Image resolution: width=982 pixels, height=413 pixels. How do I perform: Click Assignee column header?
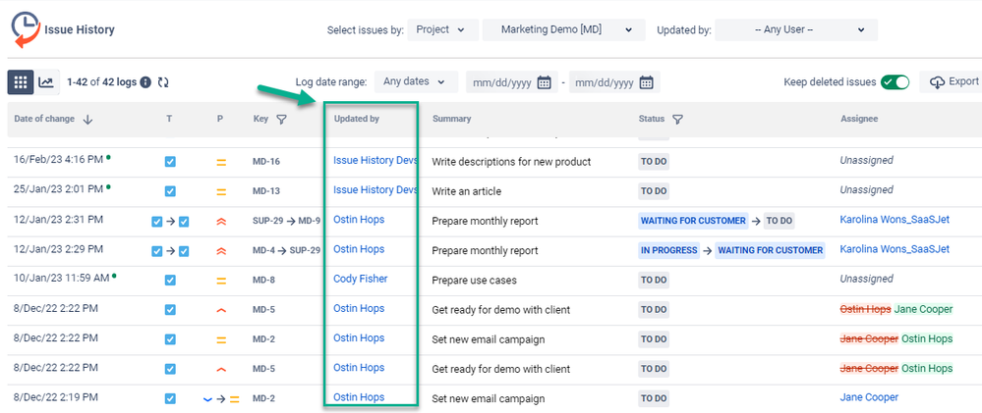[859, 119]
